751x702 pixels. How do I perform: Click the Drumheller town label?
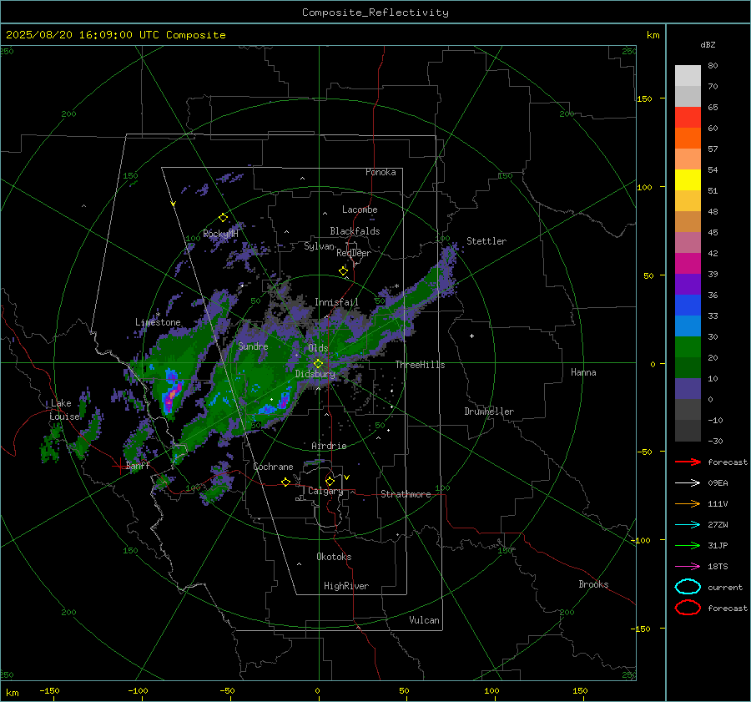coord(489,412)
